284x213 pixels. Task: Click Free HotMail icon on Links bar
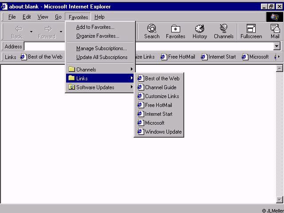coord(164,57)
